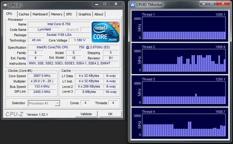The width and height of the screenshot is (233, 144).
Task: Click the Thread 3 frequency graph
Action: (184, 93)
